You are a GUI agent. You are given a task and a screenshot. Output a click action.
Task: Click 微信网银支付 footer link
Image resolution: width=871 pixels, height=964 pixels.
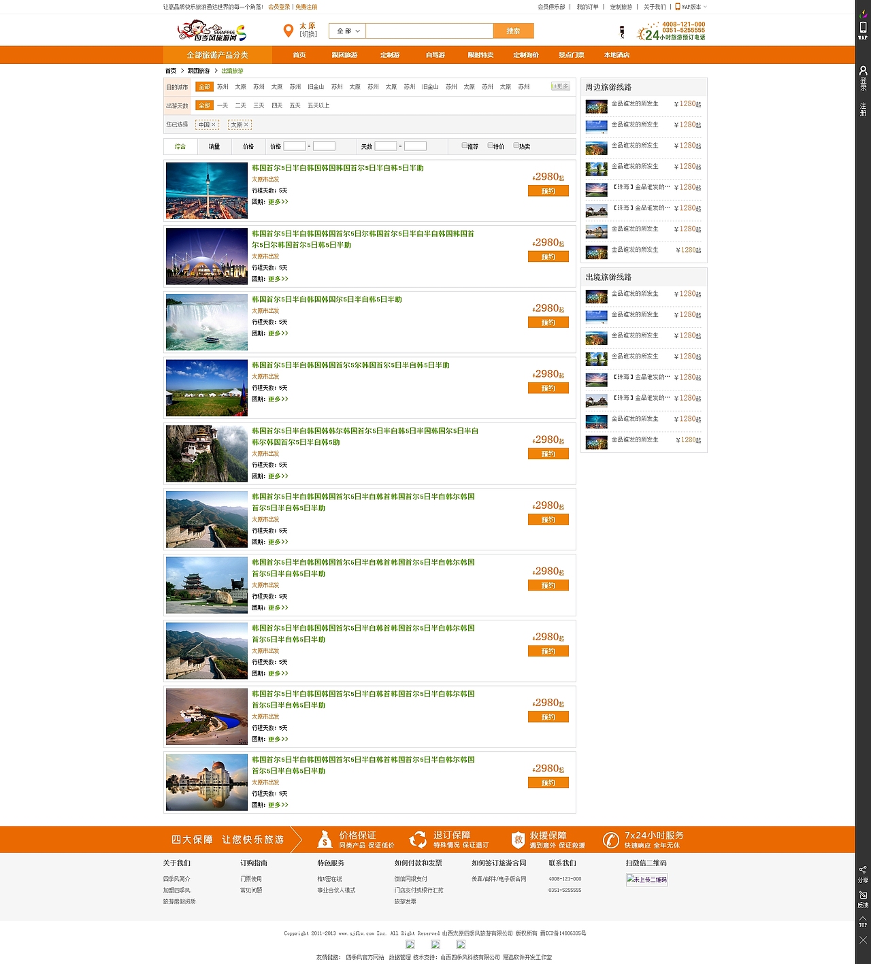click(411, 879)
